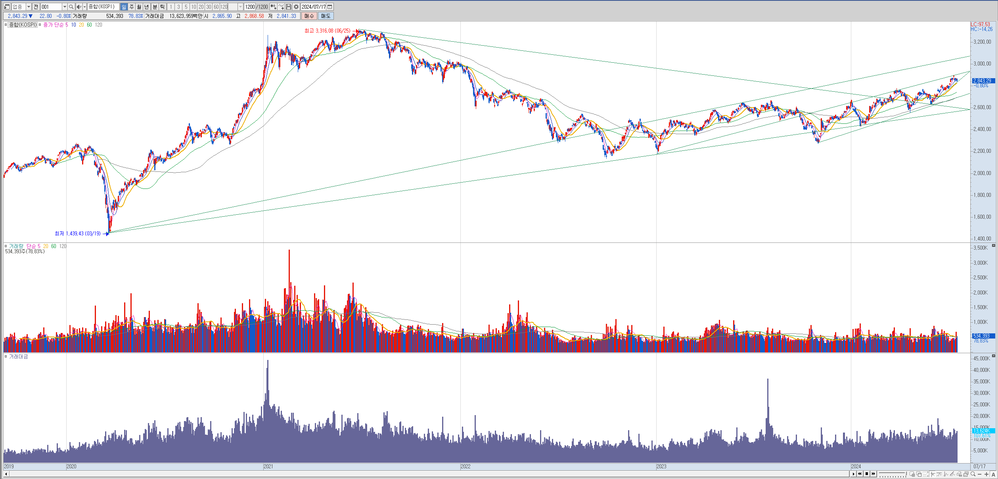
Task: Select the 년 yearly period tab
Action: click(147, 7)
